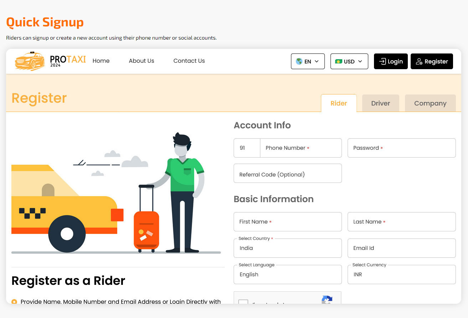Click the register user icon
This screenshot has width=468, height=318.
[419, 61]
